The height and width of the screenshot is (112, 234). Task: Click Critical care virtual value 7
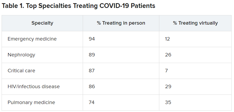(166, 71)
